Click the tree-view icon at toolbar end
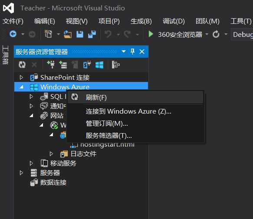 [116, 65]
